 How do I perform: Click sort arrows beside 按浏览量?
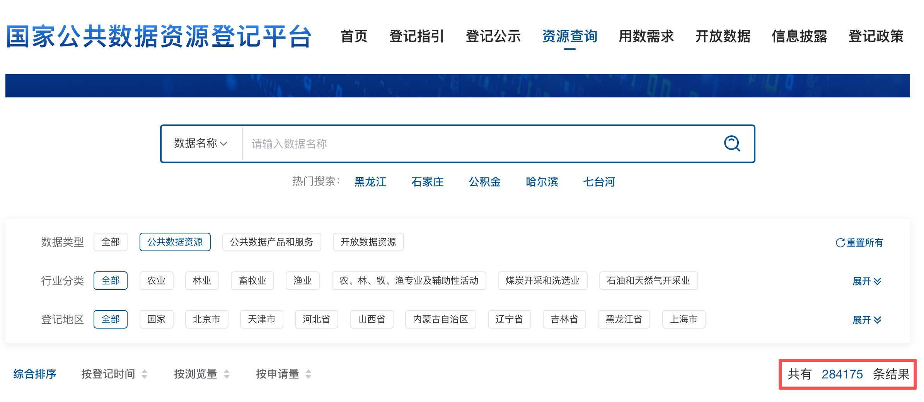pyautogui.click(x=227, y=374)
